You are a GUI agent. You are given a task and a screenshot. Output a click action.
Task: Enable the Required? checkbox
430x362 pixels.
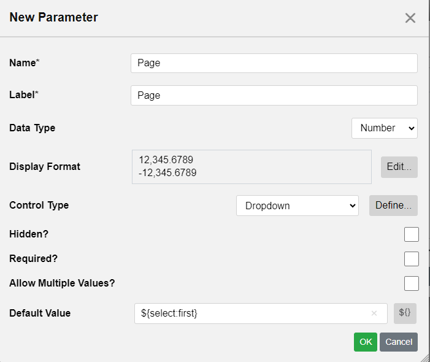tap(412, 258)
